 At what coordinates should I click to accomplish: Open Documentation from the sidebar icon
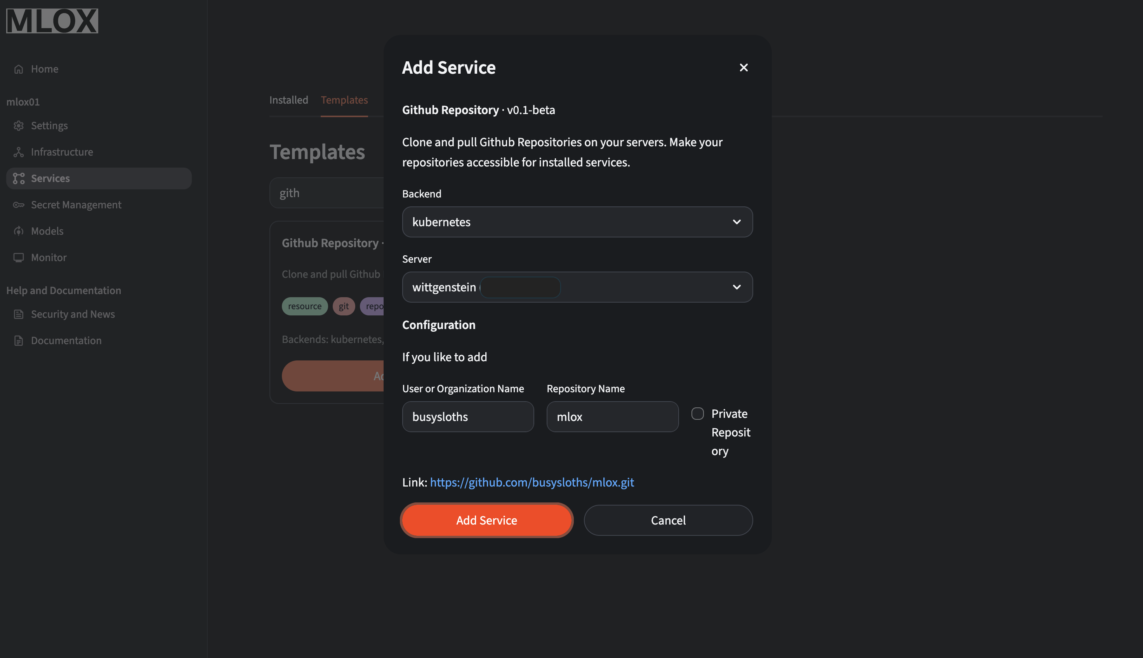coord(19,340)
